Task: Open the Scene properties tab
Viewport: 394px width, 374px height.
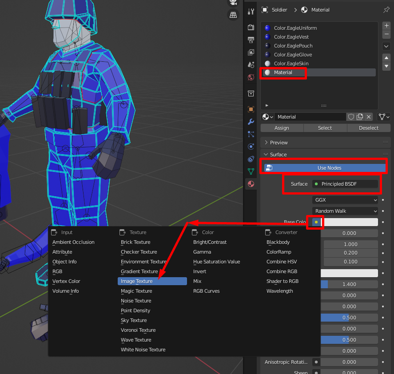Action: (251, 64)
